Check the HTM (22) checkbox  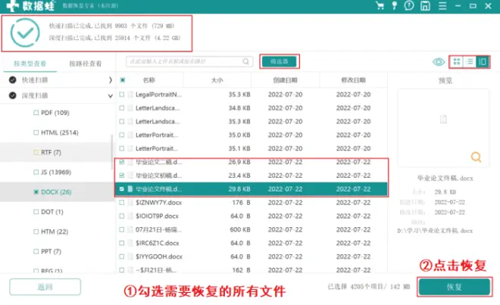36,232
